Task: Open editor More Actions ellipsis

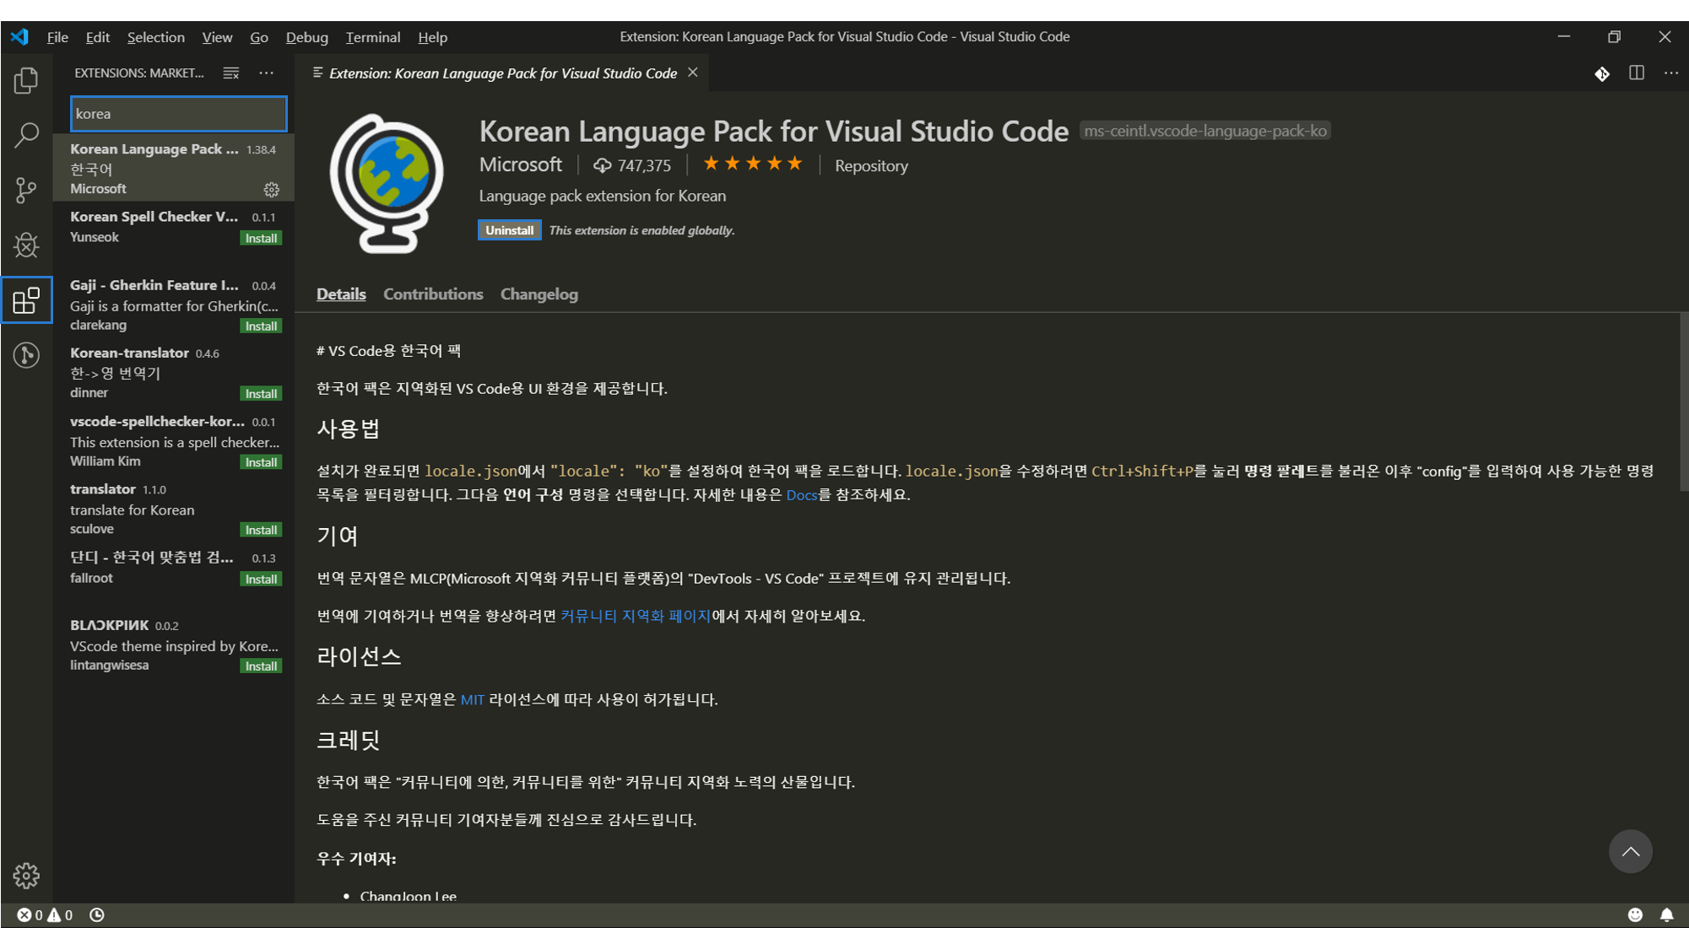Action: tap(1671, 73)
